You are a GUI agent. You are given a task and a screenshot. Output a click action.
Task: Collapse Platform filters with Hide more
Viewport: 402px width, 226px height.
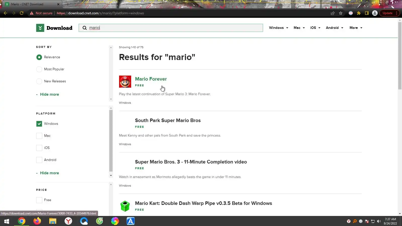pyautogui.click(x=47, y=173)
